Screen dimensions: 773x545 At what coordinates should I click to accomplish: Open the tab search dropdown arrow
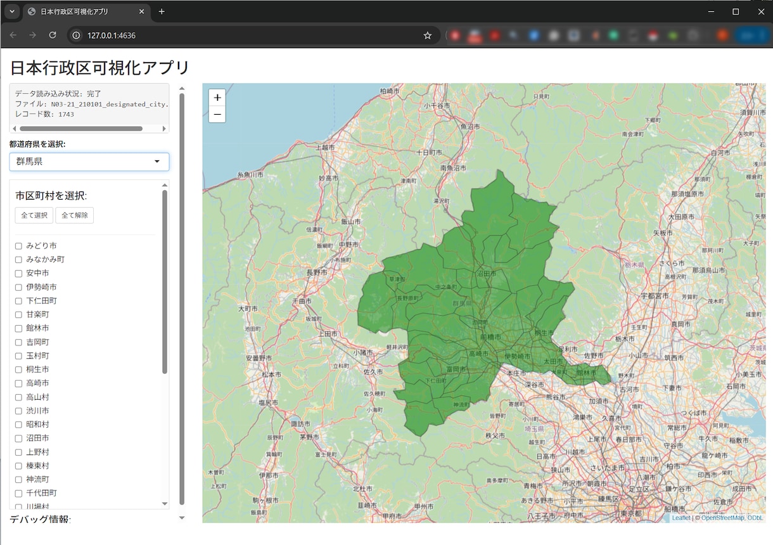click(11, 11)
